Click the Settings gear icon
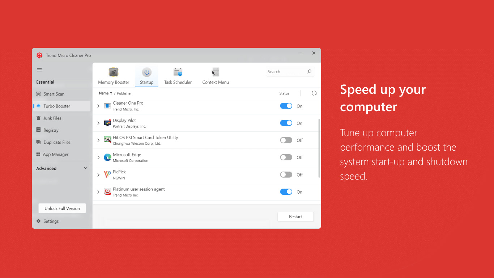 [38, 221]
